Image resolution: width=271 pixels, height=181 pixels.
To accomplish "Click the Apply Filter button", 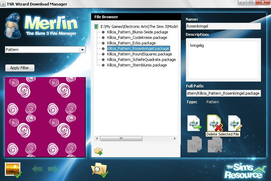I will coord(20,68).
